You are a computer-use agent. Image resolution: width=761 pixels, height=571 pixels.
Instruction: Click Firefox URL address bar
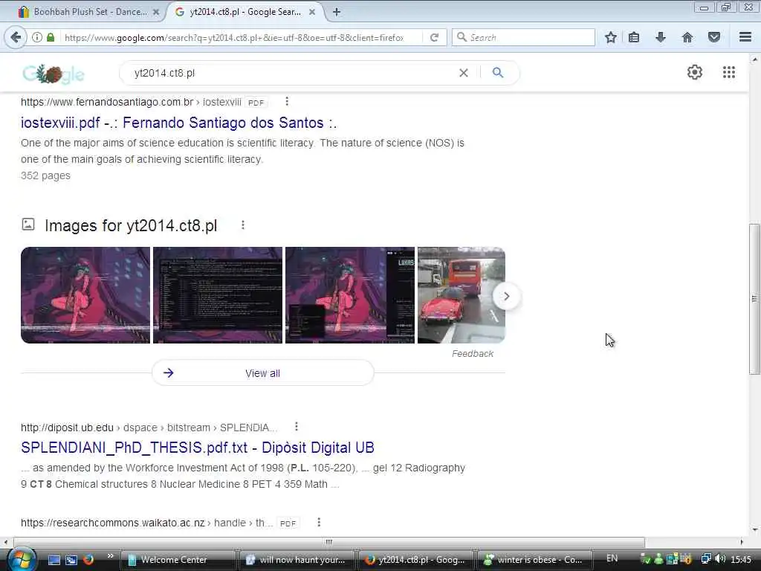click(x=233, y=37)
